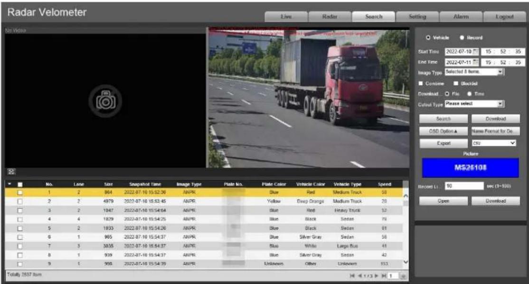
Task: Click the no-video camera placeholder icon
Action: [105, 101]
